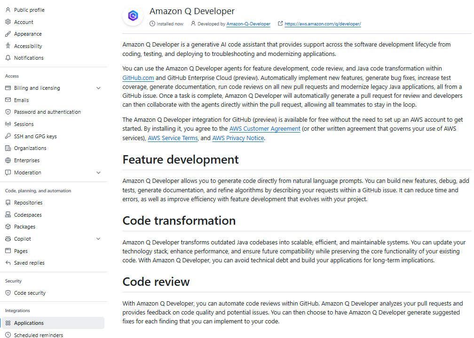This screenshot has width=474, height=338.
Task: Click the Scheduled reminders clock icon
Action: click(8, 335)
